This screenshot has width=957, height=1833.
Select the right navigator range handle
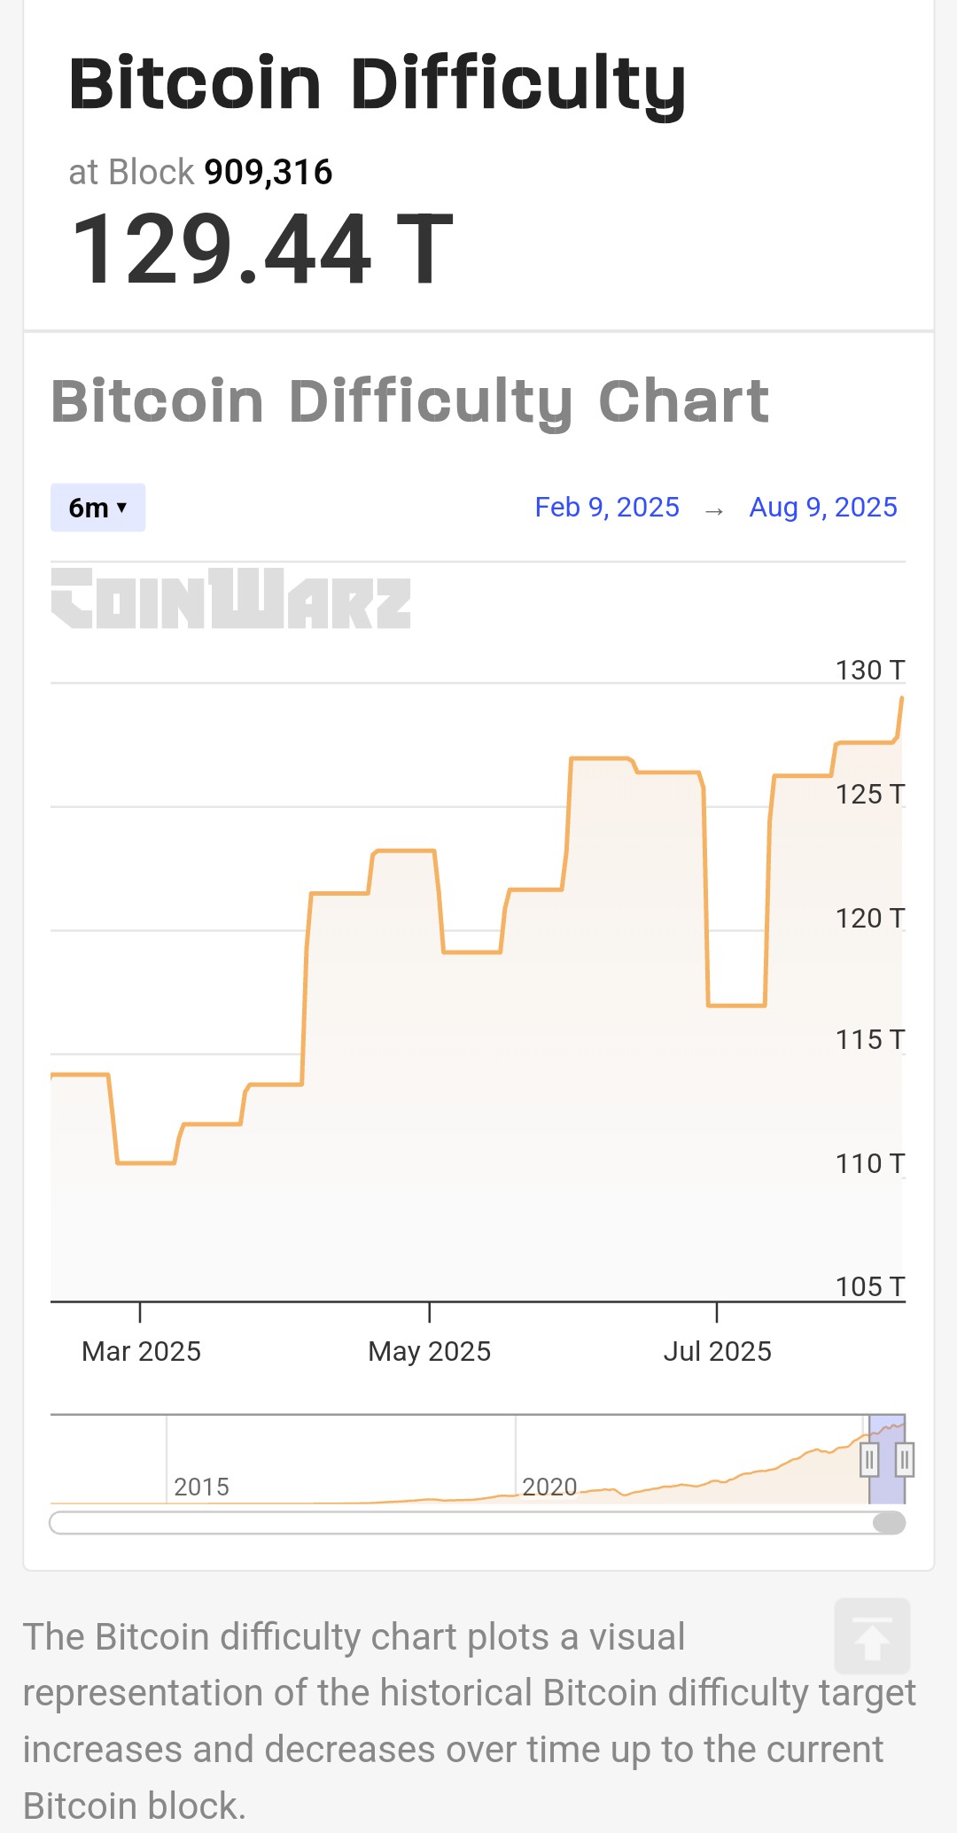(x=905, y=1459)
